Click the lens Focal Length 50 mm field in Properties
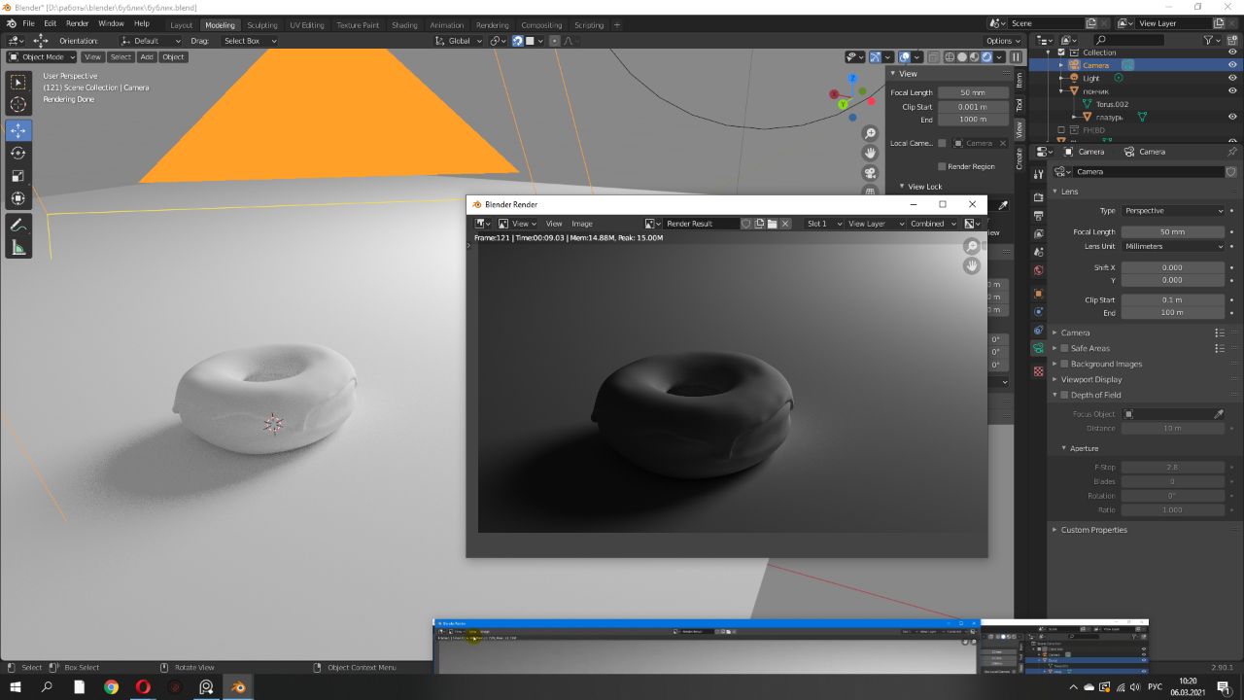 coord(1173,232)
